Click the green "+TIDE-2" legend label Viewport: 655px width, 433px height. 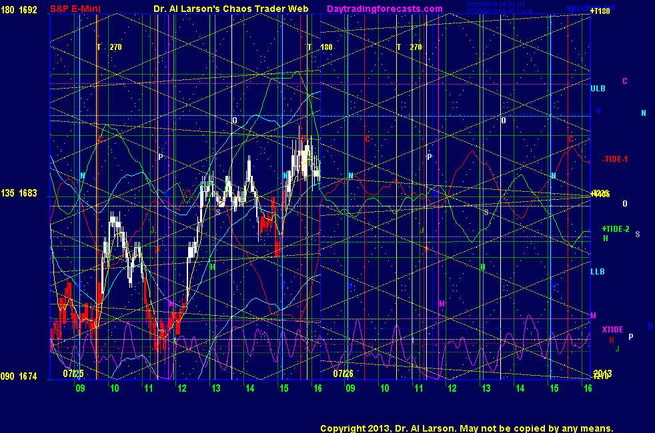pos(616,229)
